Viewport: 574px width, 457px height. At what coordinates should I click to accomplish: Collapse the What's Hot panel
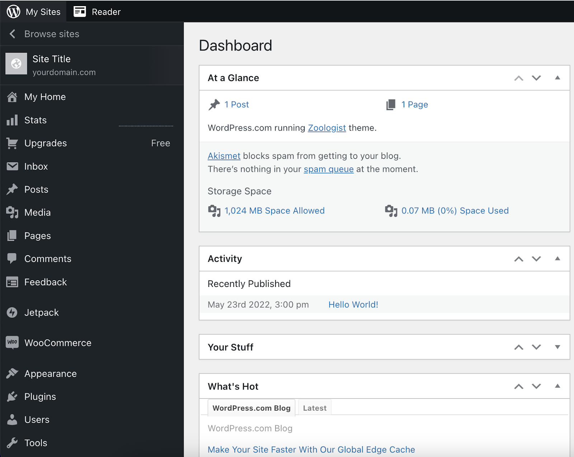coord(557,386)
